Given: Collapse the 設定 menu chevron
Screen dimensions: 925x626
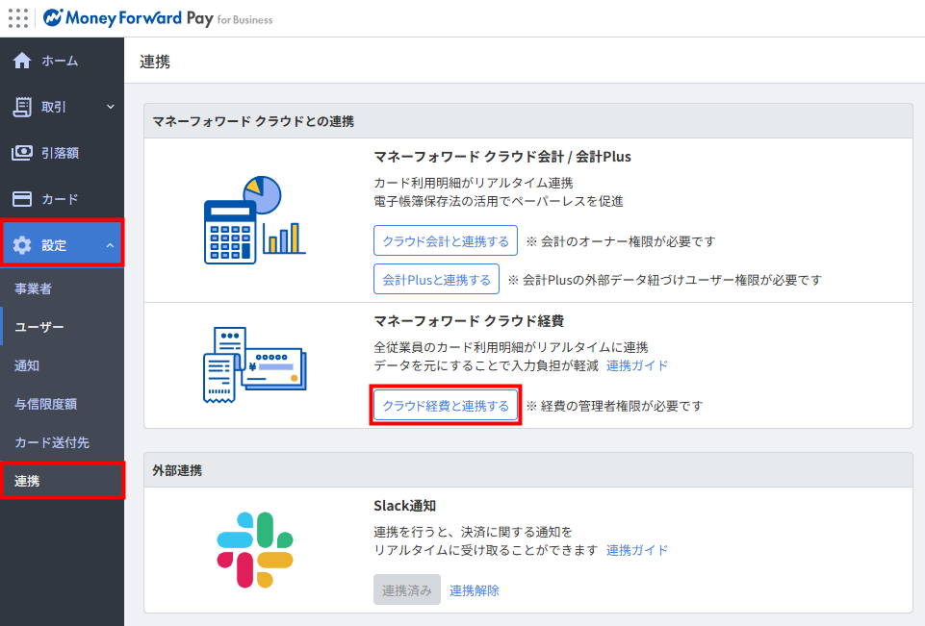Looking at the screenshot, I should [x=111, y=244].
